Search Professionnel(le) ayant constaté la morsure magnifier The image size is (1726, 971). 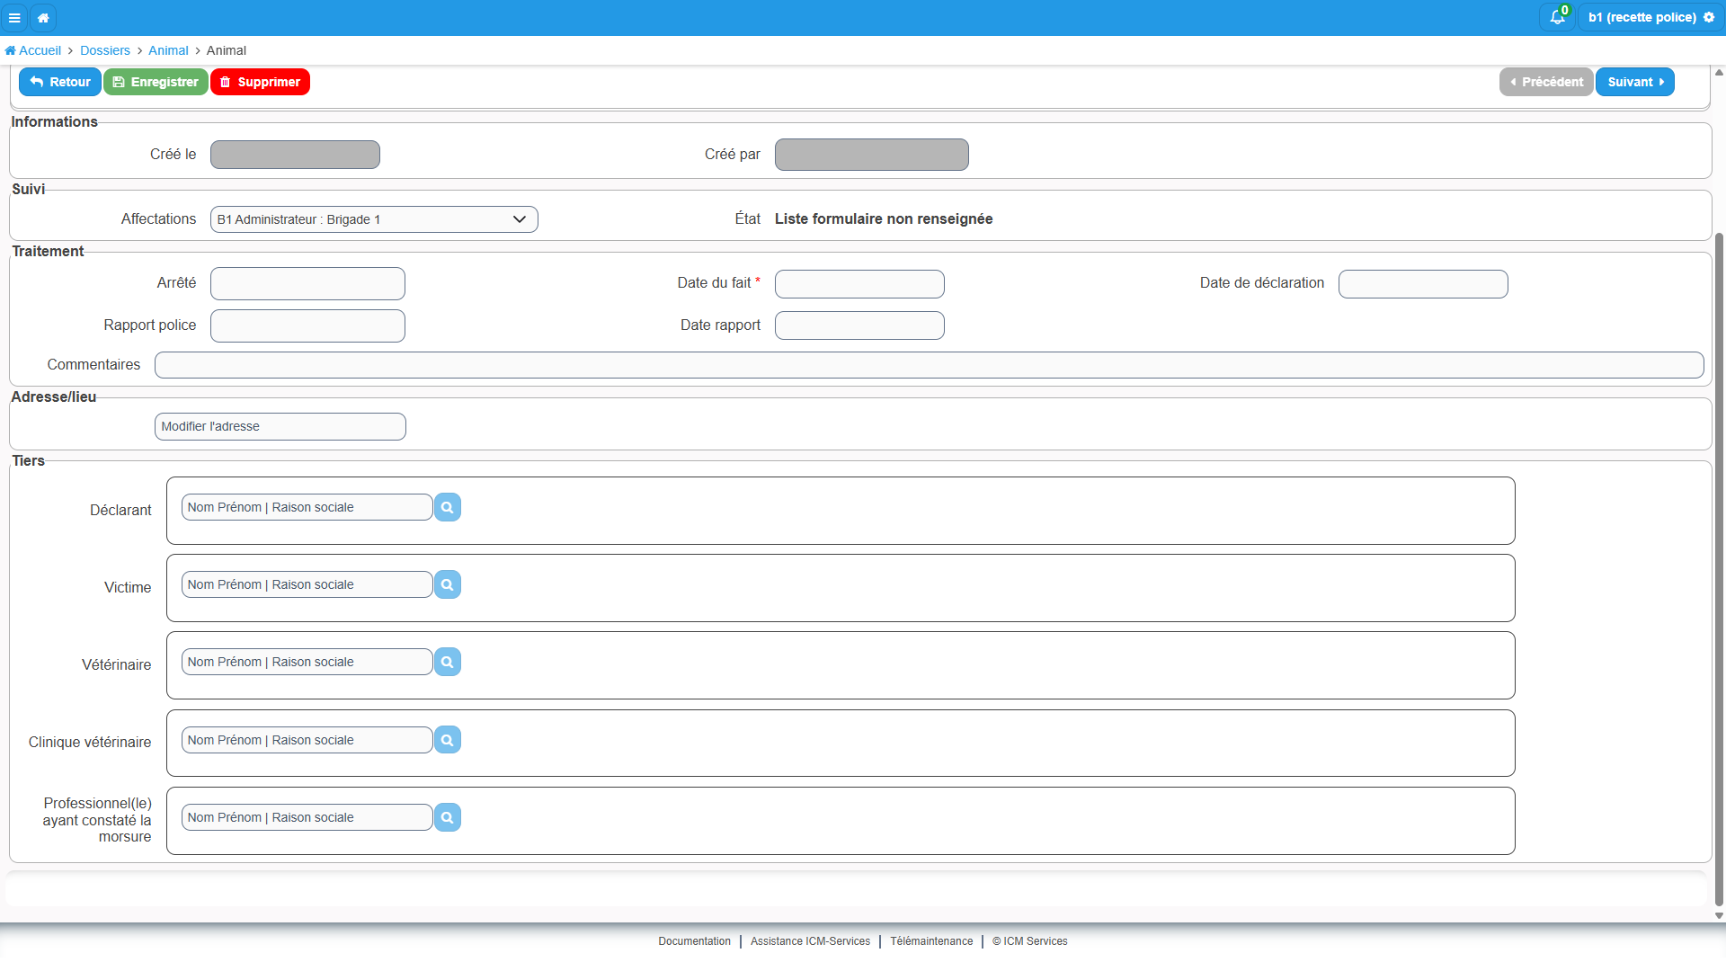click(447, 817)
